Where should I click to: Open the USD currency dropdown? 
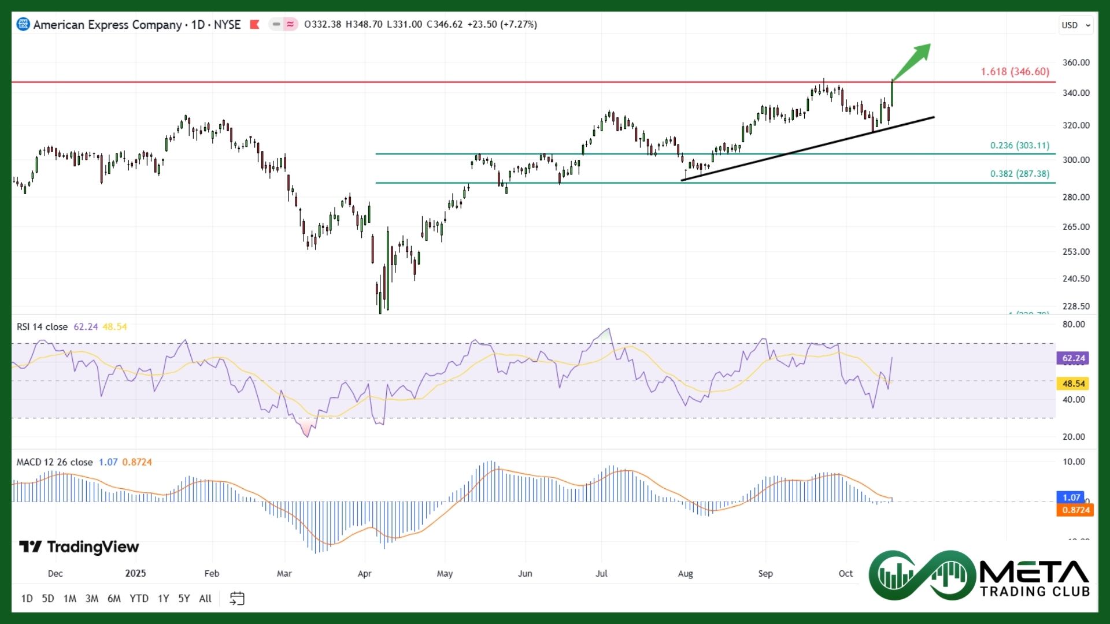point(1075,25)
